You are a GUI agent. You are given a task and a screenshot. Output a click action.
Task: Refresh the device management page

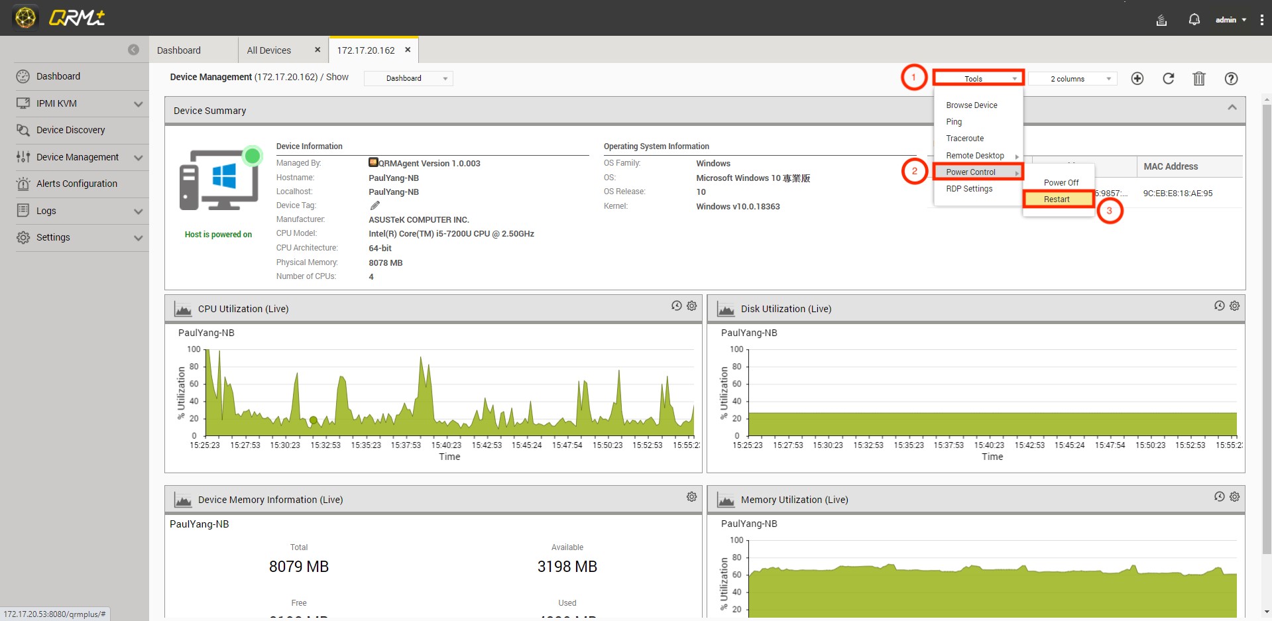1168,79
